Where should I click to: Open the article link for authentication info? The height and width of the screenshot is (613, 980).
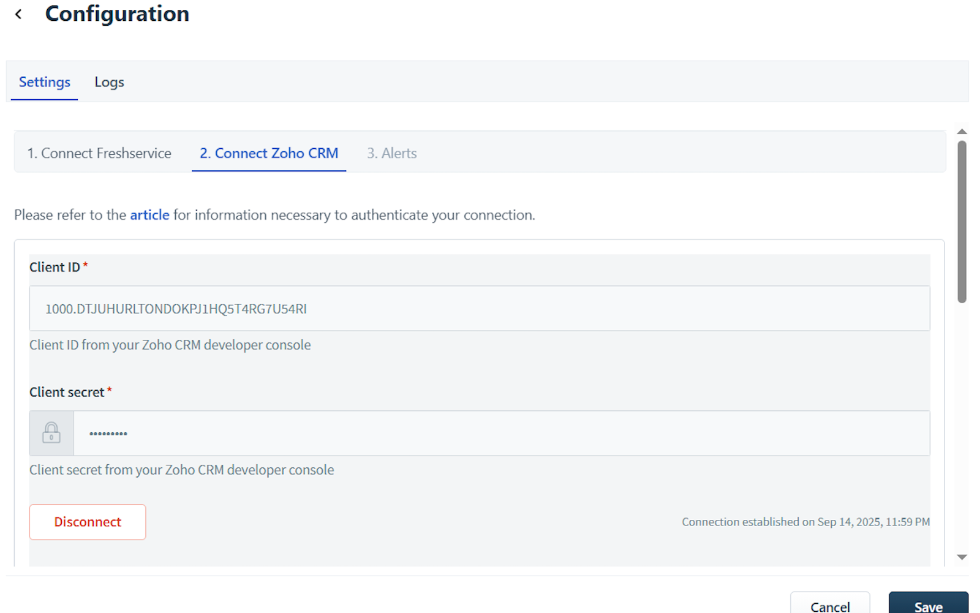tap(149, 215)
